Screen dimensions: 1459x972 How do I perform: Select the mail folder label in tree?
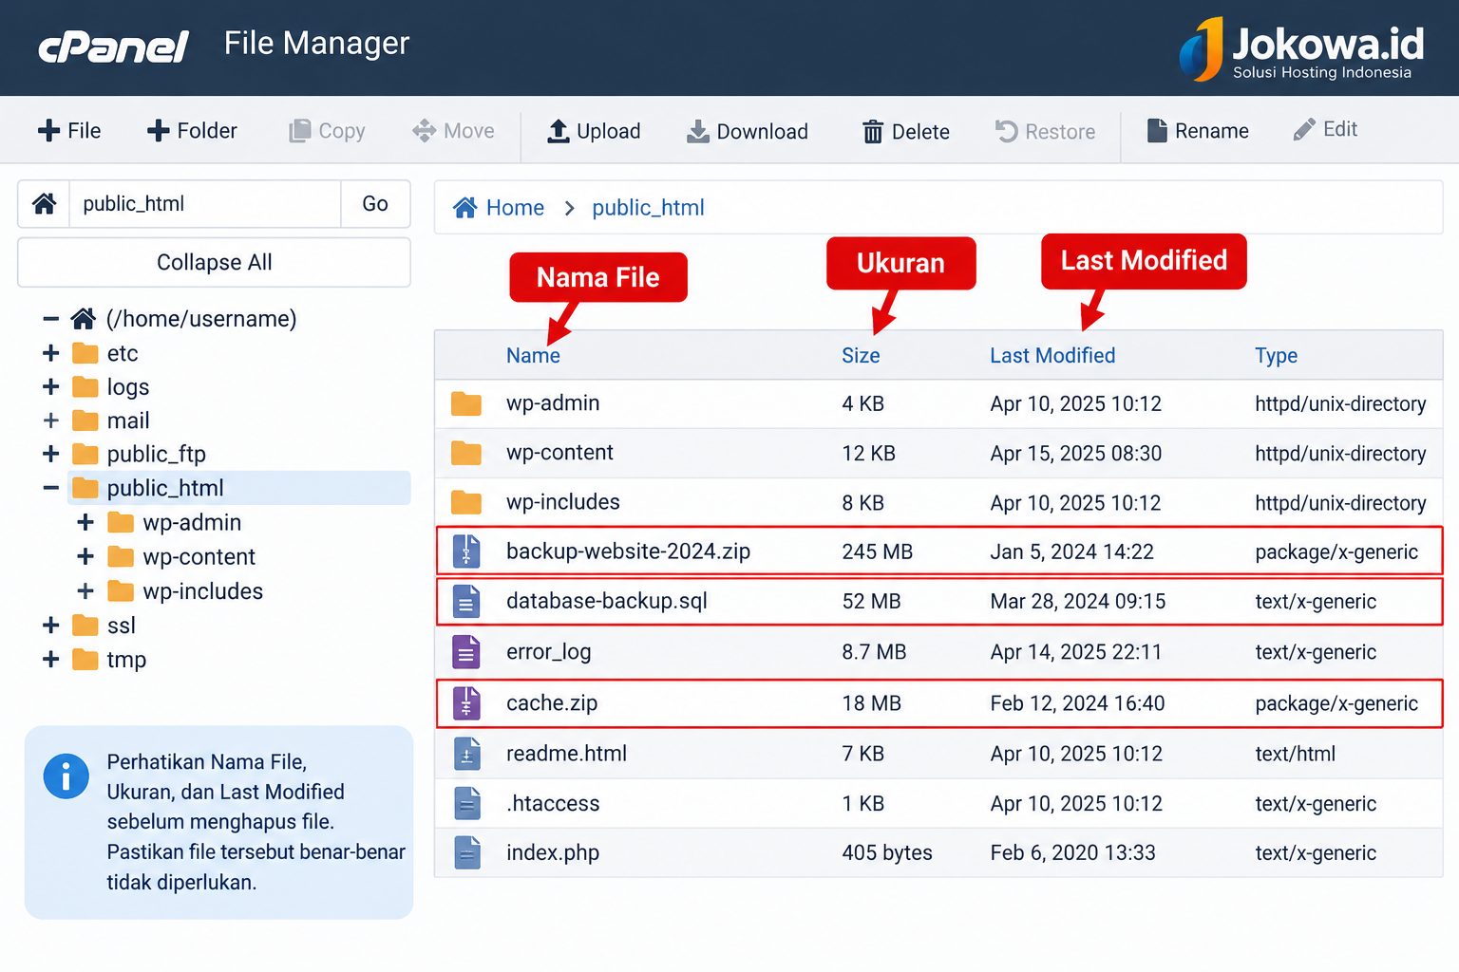128,421
